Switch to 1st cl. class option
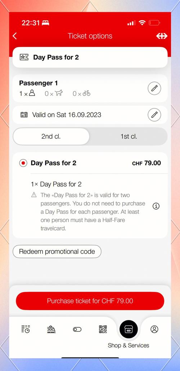 [129, 137]
